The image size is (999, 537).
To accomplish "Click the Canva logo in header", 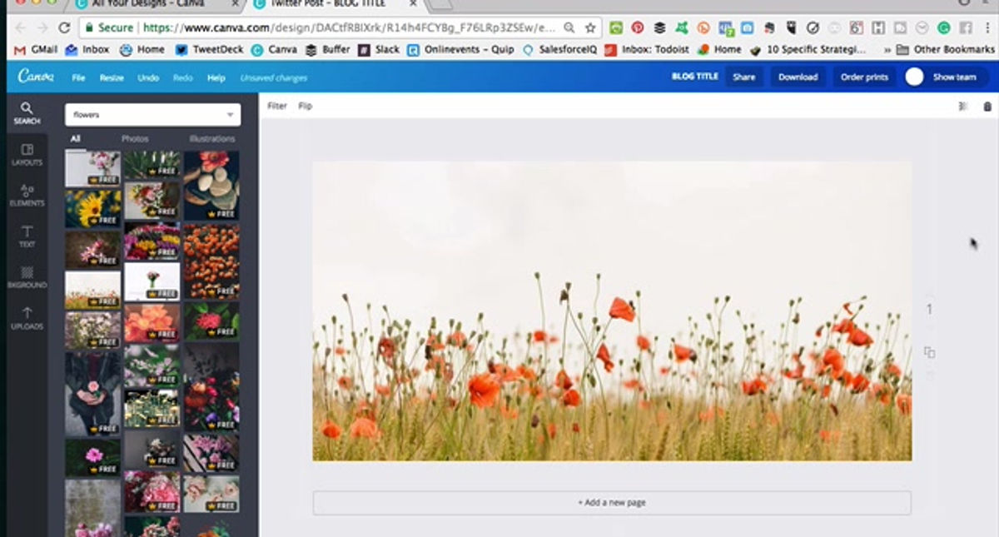I will click(x=36, y=77).
